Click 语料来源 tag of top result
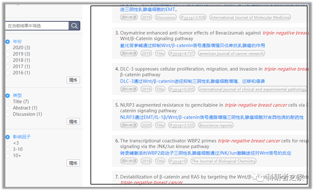Viewport: 314px width, 191px height. [129, 17]
